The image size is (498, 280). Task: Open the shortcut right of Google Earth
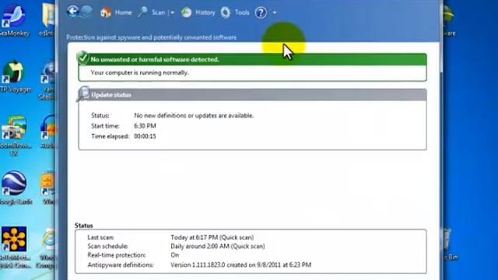click(48, 187)
